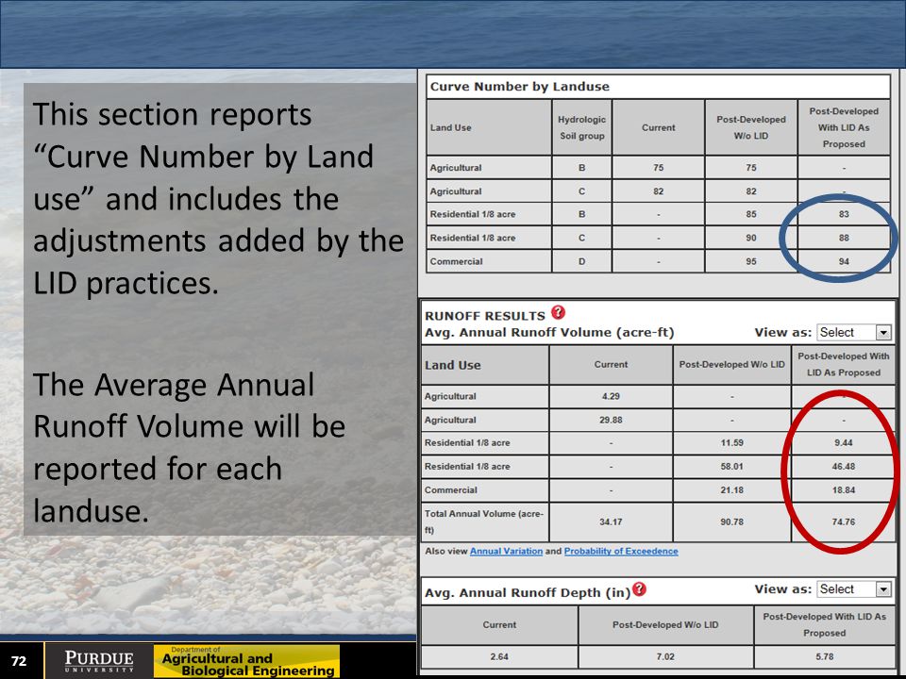Viewport: 906px width, 679px height.
Task: Click the total current volume 34.17
Action: (611, 522)
